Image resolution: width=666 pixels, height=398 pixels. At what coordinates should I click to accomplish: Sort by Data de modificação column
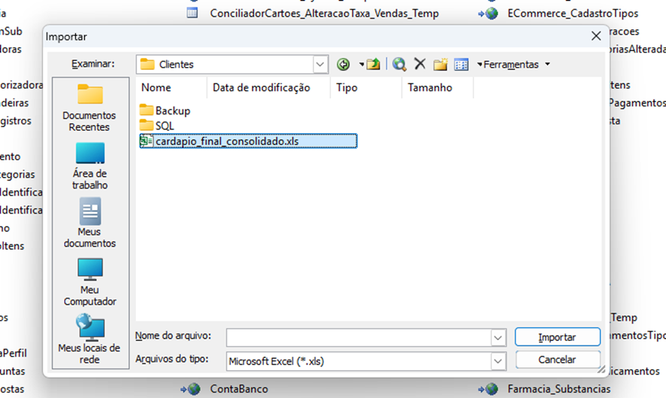pyautogui.click(x=261, y=88)
